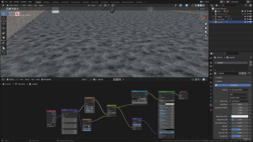253x142 pixels.
Task: Toggle visibility eye for Circle.002 object
Action: 248,19
